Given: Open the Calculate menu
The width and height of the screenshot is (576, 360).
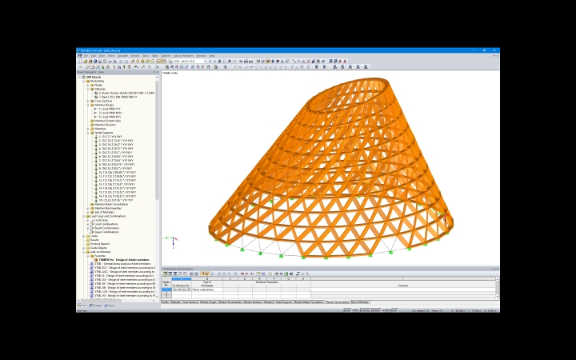Looking at the screenshot, I should pyautogui.click(x=122, y=56).
